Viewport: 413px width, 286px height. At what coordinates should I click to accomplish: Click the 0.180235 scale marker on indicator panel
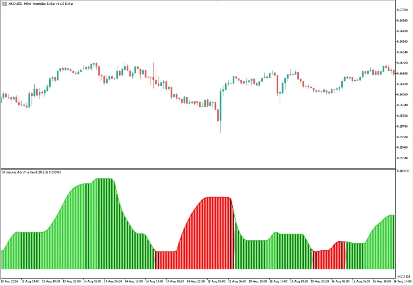tap(403, 170)
